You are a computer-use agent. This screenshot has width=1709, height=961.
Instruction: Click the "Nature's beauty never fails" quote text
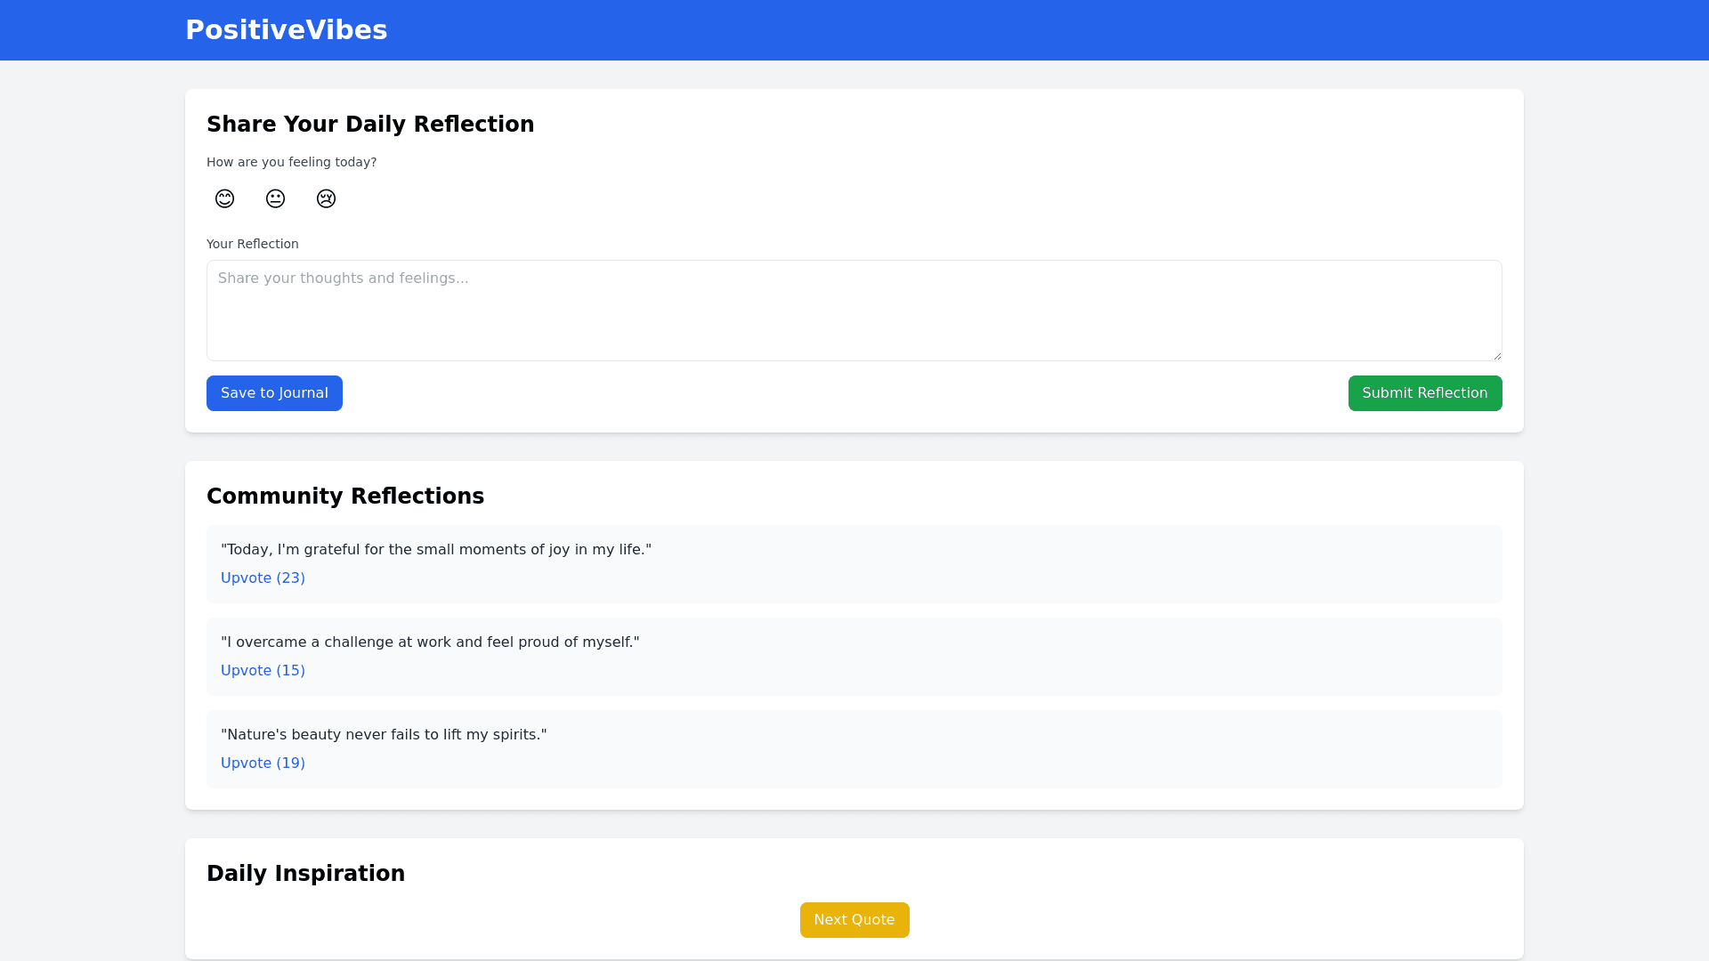click(384, 735)
